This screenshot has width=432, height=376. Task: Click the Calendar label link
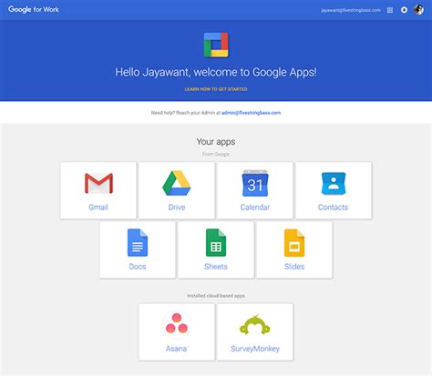255,207
